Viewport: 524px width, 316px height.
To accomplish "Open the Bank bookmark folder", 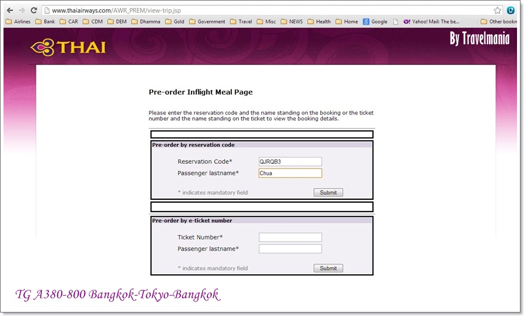I will click(x=45, y=21).
